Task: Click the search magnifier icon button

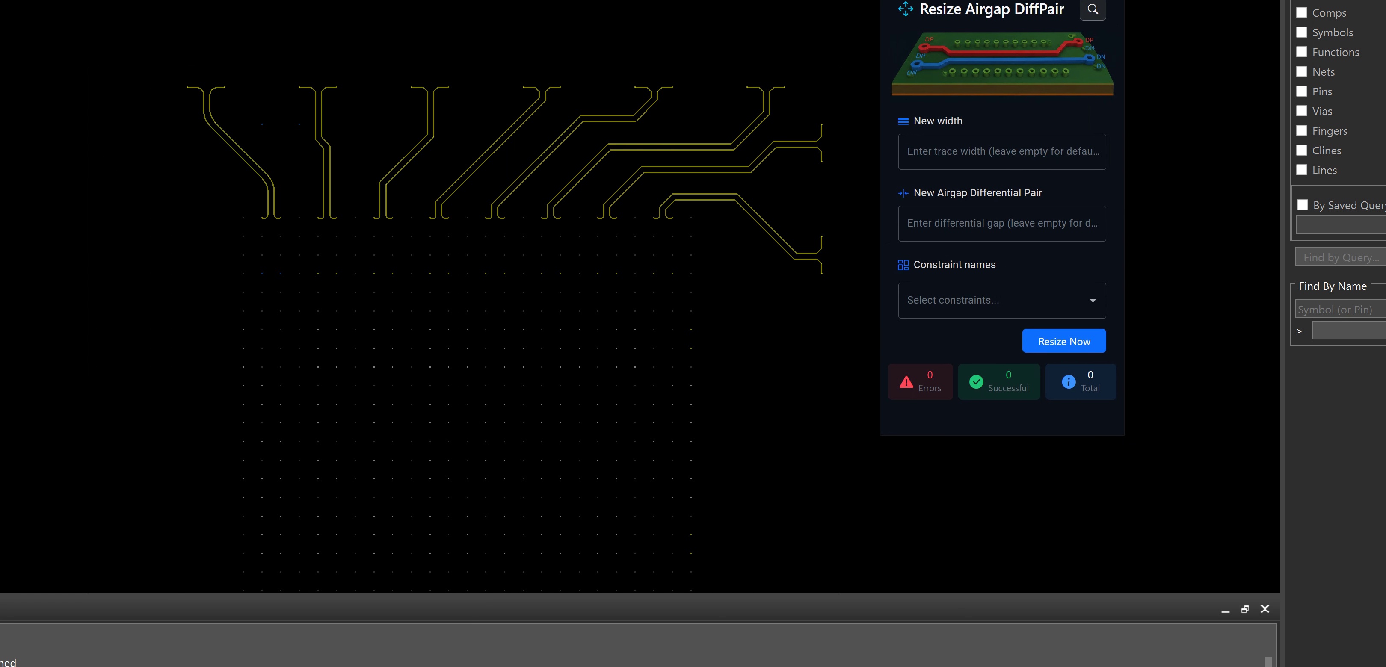Action: [x=1092, y=9]
